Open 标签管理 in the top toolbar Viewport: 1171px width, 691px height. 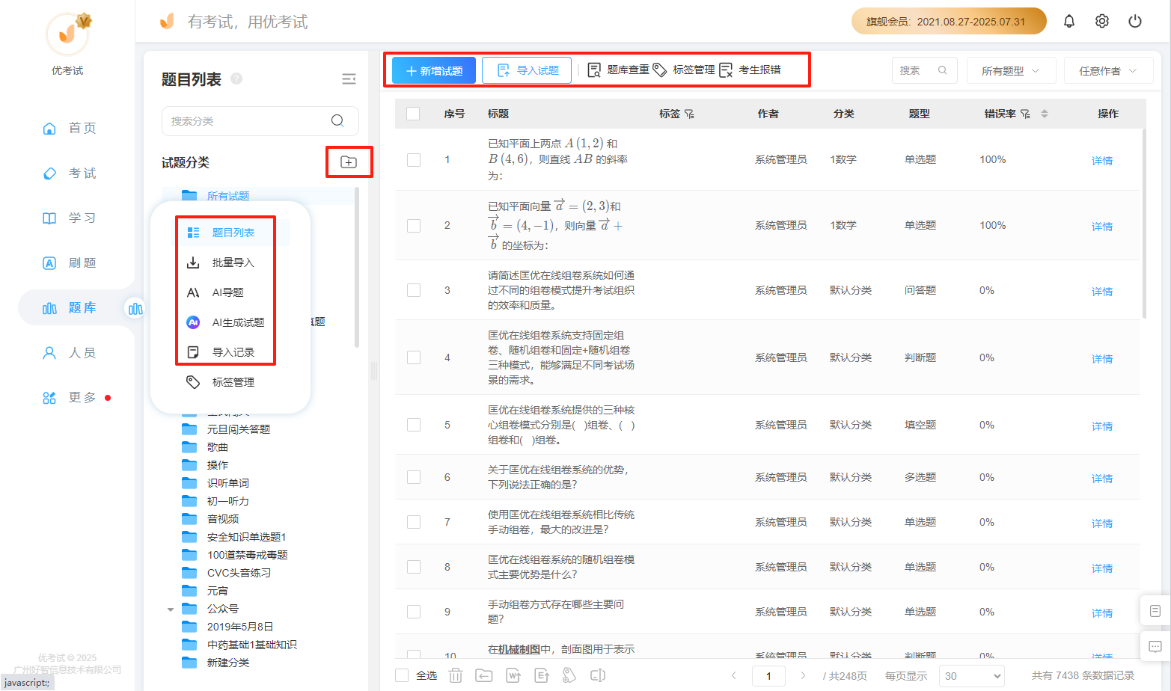pyautogui.click(x=685, y=70)
